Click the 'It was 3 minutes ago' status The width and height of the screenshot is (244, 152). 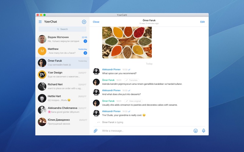149,23
